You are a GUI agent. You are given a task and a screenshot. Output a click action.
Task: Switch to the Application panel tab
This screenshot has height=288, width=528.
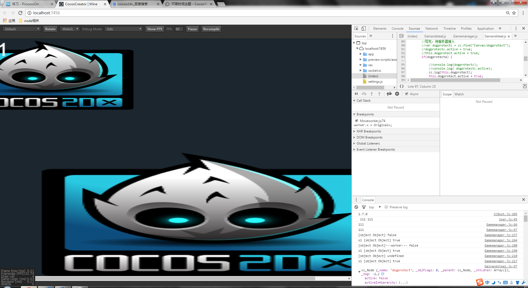pyautogui.click(x=485, y=29)
